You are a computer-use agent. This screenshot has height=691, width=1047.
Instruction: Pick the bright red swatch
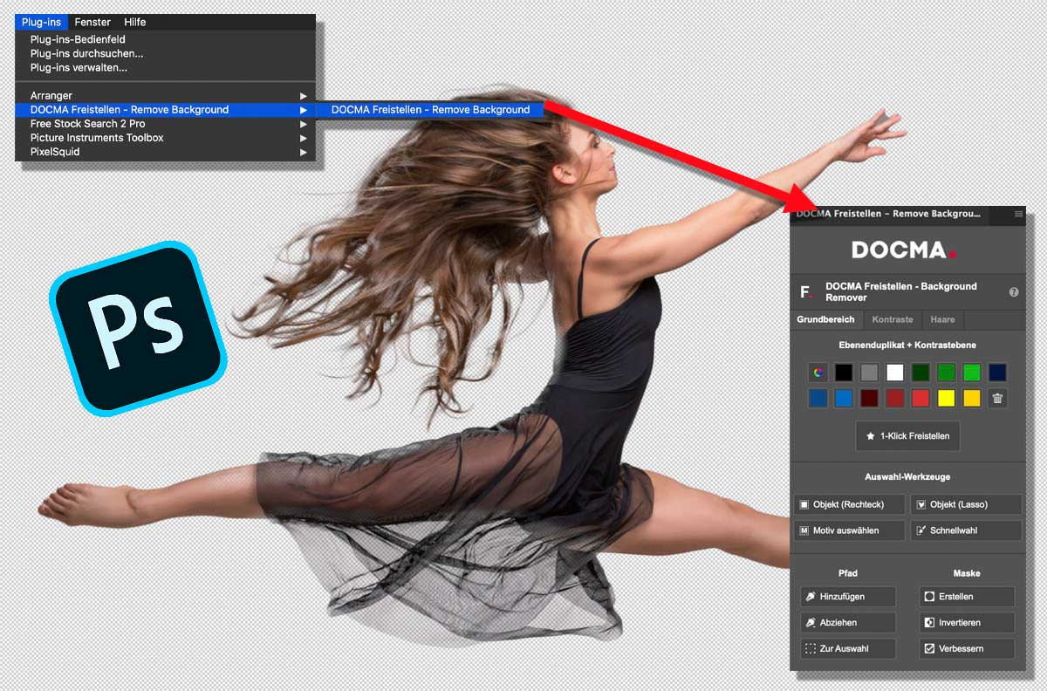tap(920, 399)
